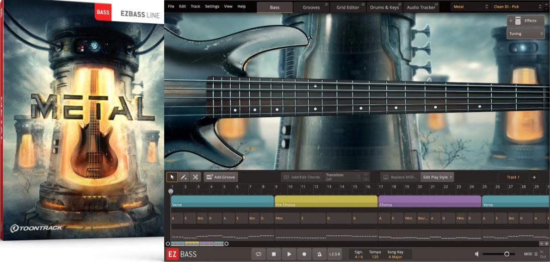550x262 pixels.
Task: Select the scissors split tool
Action: pyautogui.click(x=195, y=177)
